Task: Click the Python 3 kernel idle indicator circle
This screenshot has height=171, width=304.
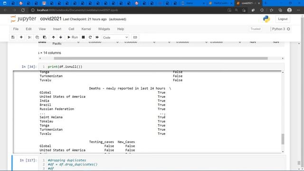Action: coord(288,29)
